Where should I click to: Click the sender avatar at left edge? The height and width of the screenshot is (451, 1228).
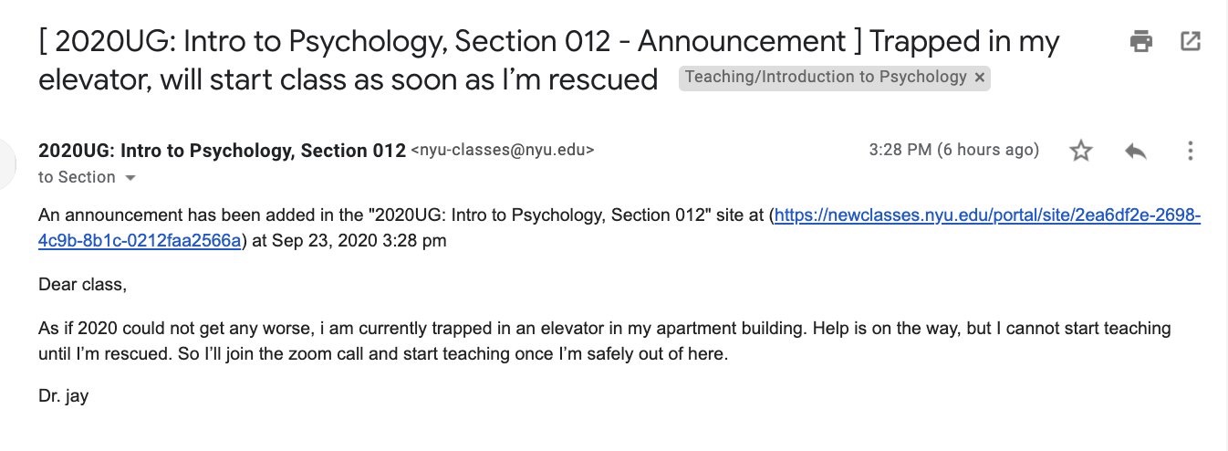pos(7,164)
